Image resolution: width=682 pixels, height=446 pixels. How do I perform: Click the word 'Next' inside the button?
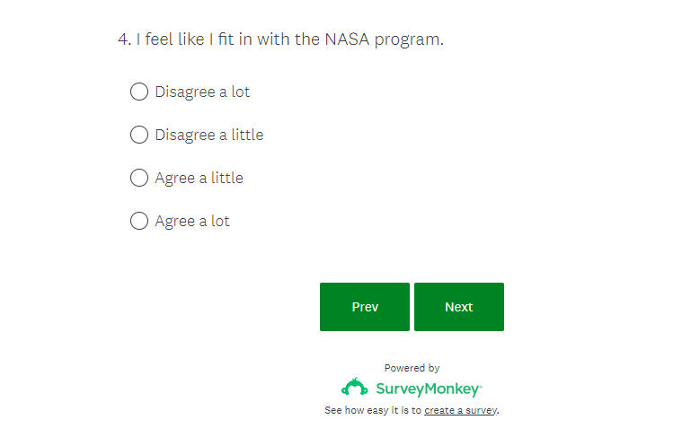[458, 307]
